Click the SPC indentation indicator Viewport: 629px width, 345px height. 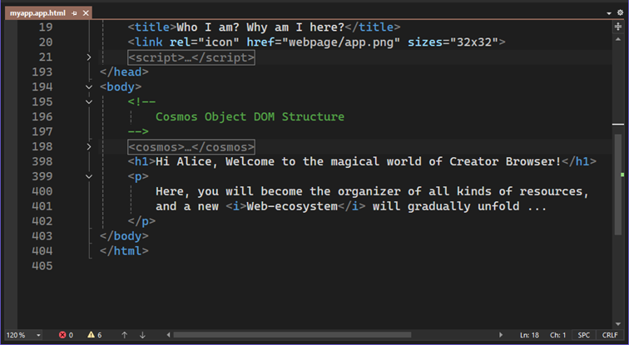tap(584, 335)
